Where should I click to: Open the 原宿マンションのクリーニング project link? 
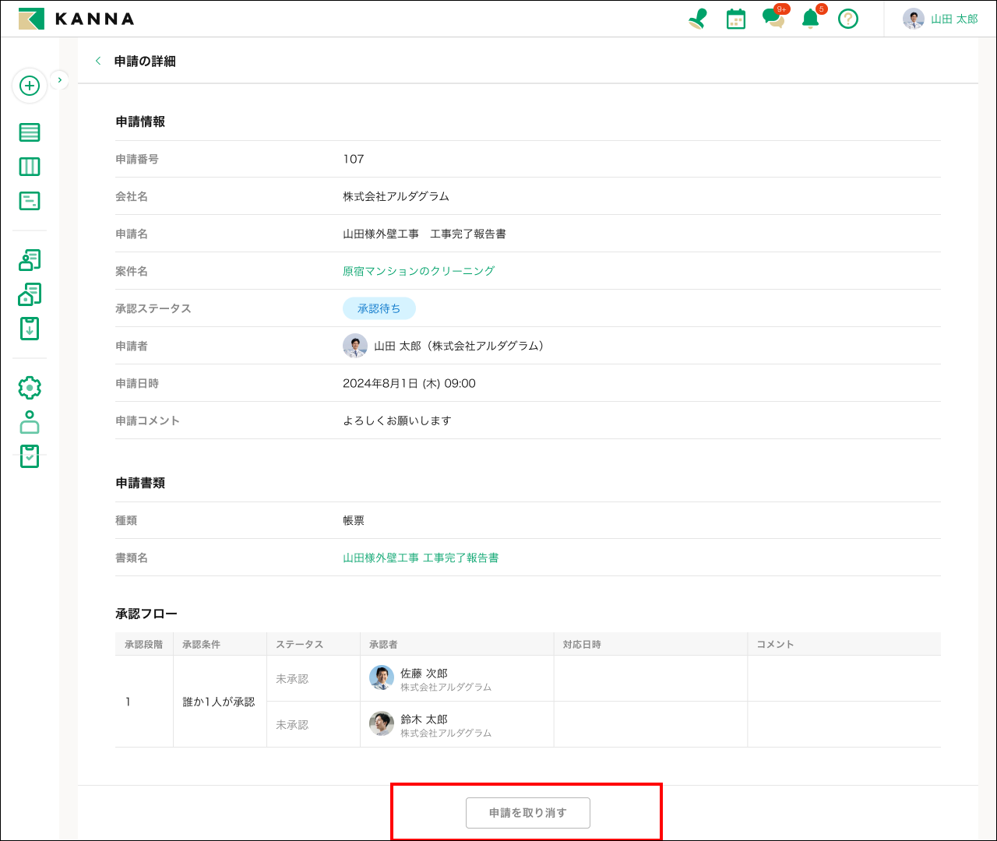click(x=418, y=271)
